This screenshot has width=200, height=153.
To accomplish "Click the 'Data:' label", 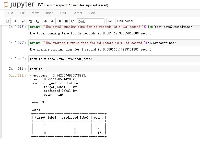I will pos(36,110).
